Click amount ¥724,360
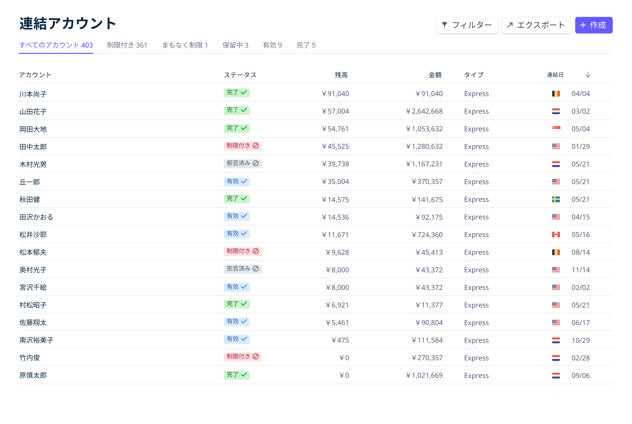632x424 pixels. (x=427, y=235)
